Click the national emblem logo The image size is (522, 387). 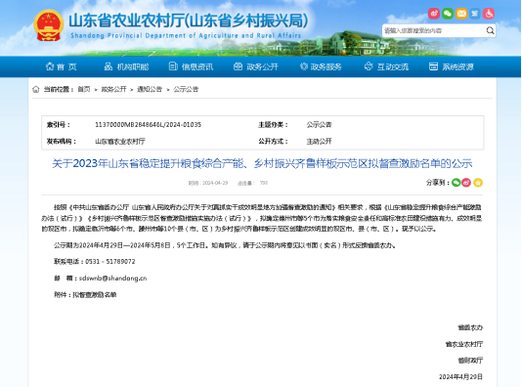click(49, 25)
